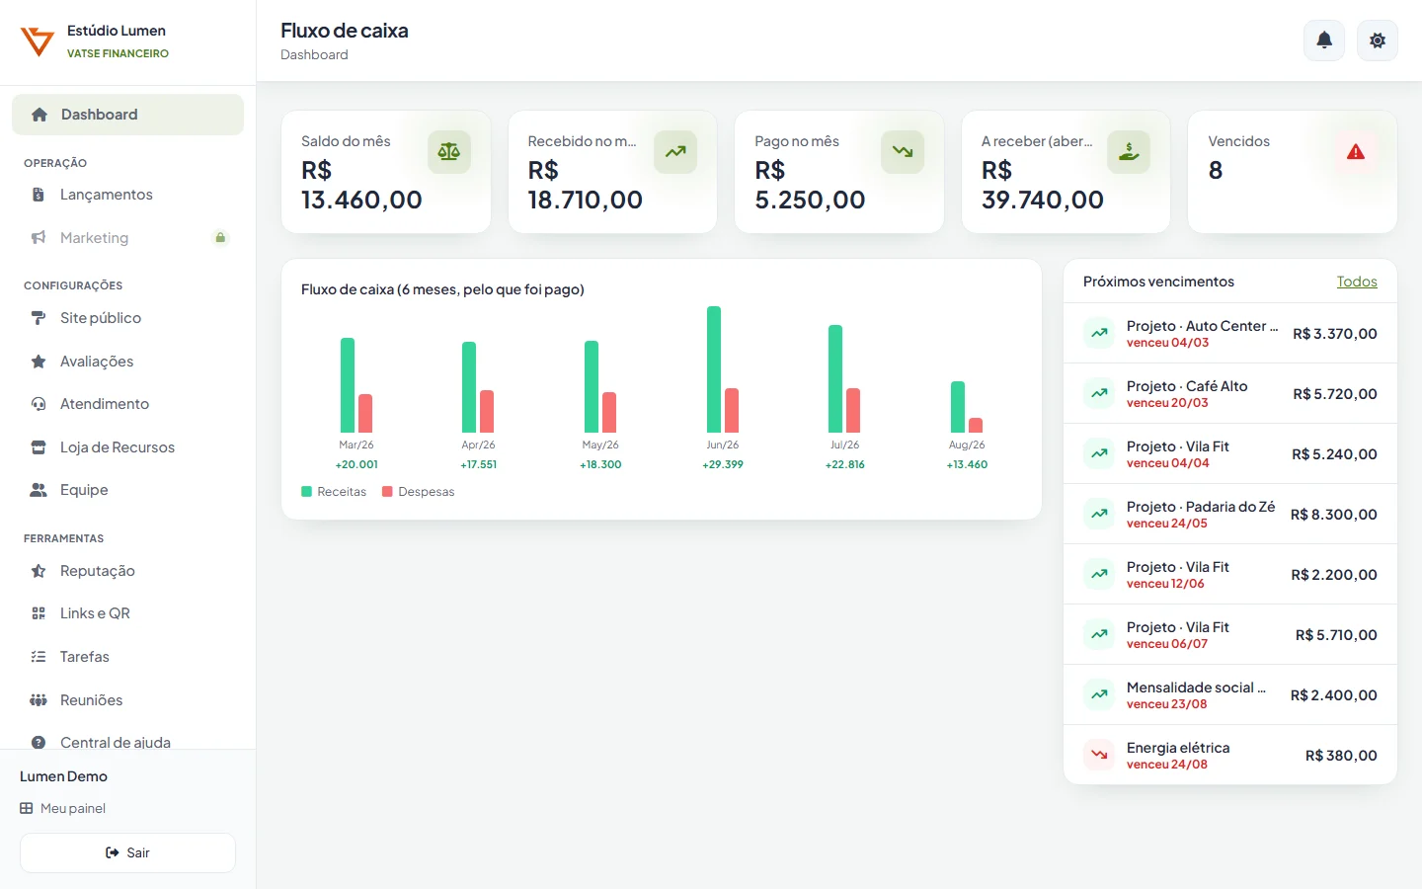Click the Vencidos red warning triangle icon
Image resolution: width=1422 pixels, height=889 pixels.
pos(1356,152)
